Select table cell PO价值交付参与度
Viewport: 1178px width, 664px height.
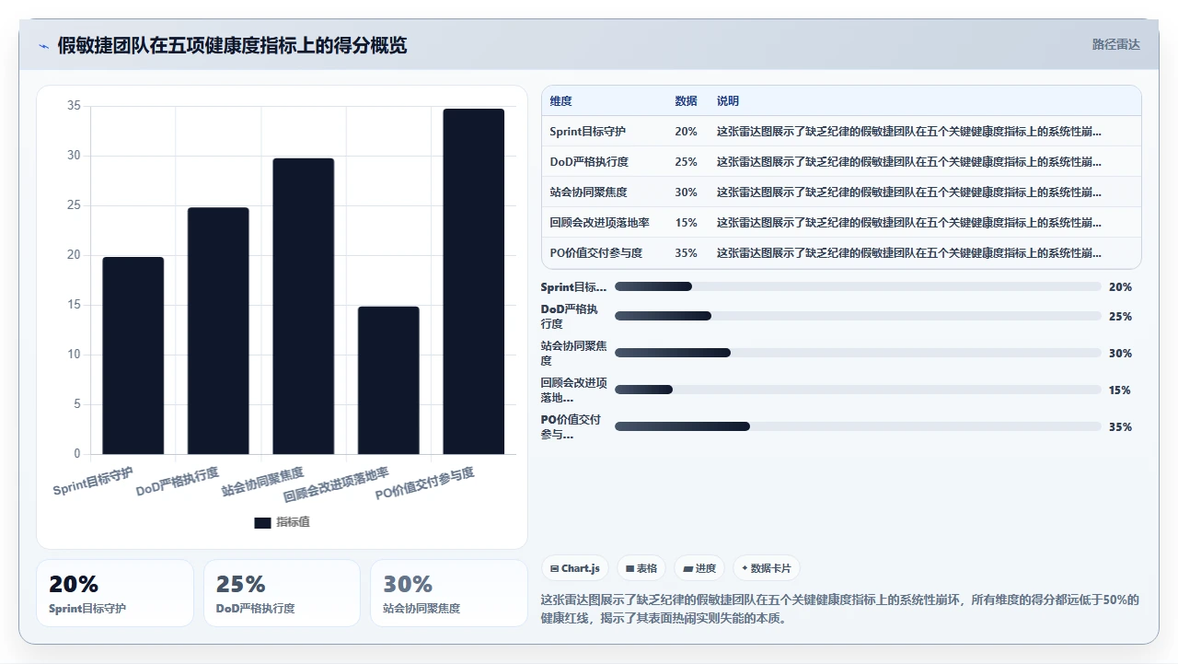(x=595, y=253)
